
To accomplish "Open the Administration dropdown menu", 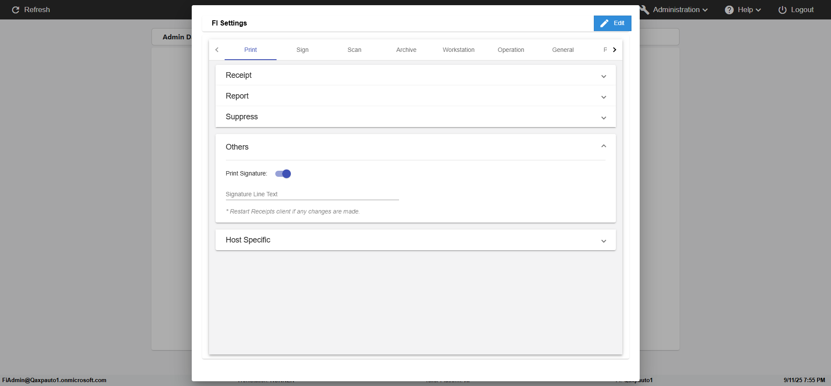I will point(680,10).
